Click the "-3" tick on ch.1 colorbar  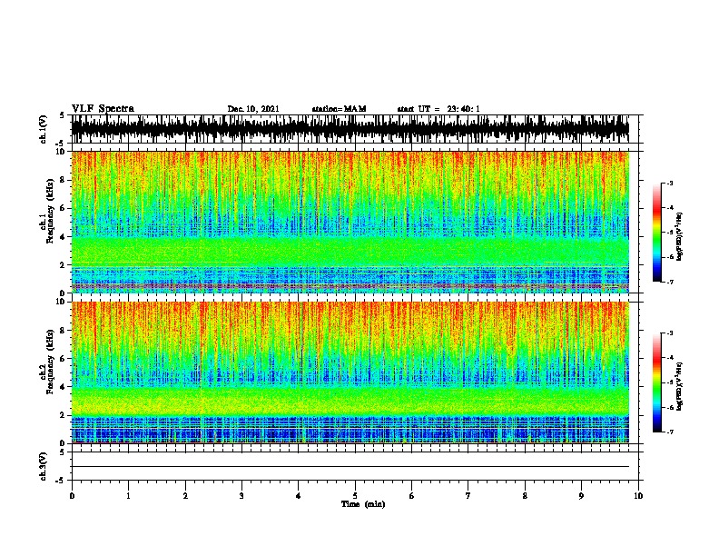pos(670,183)
